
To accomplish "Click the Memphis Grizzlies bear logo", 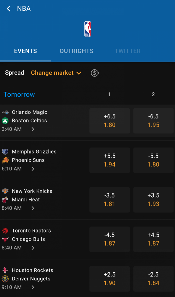I will pyautogui.click(x=5, y=151).
